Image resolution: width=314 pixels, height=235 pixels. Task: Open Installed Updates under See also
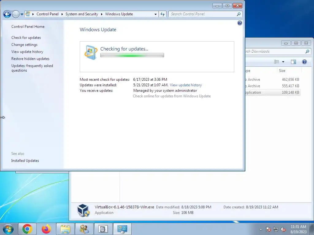pos(25,161)
